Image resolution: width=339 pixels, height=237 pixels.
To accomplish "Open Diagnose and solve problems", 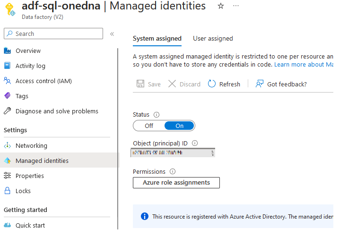I will (x=57, y=111).
